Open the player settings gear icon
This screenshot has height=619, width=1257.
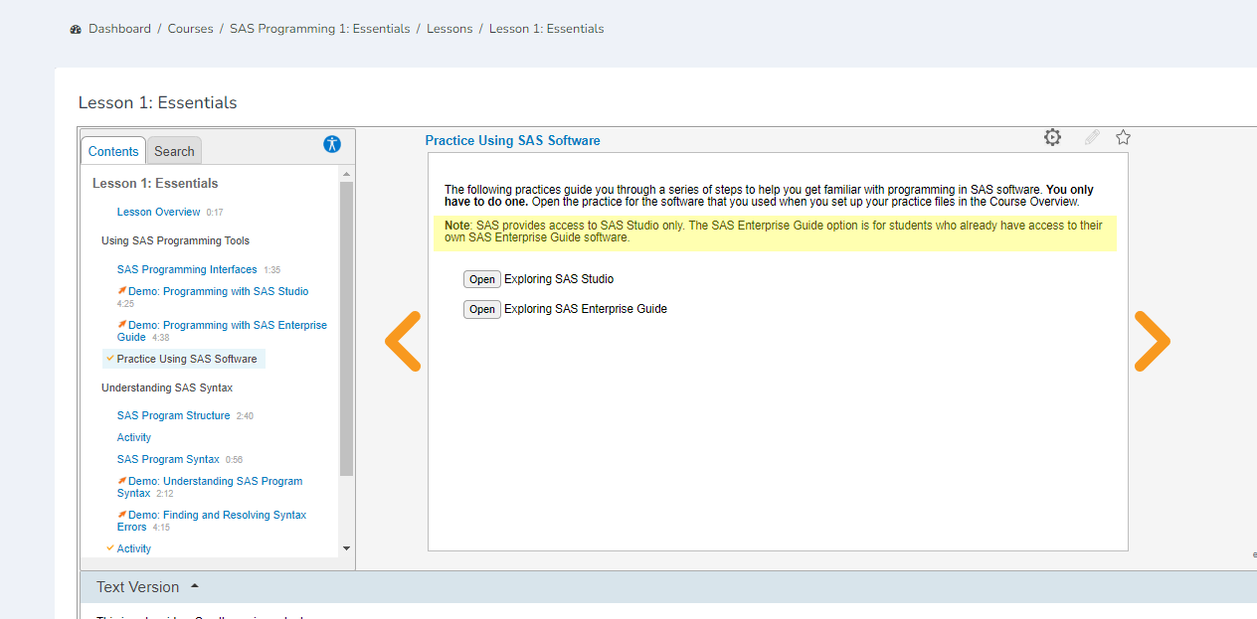coord(1052,137)
